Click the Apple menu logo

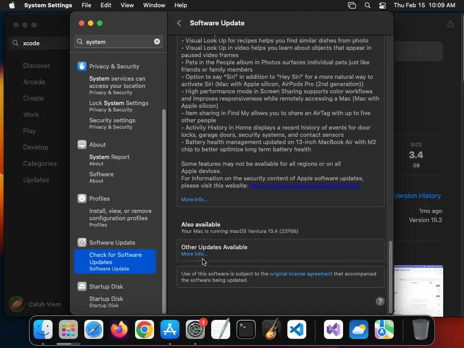click(x=12, y=5)
